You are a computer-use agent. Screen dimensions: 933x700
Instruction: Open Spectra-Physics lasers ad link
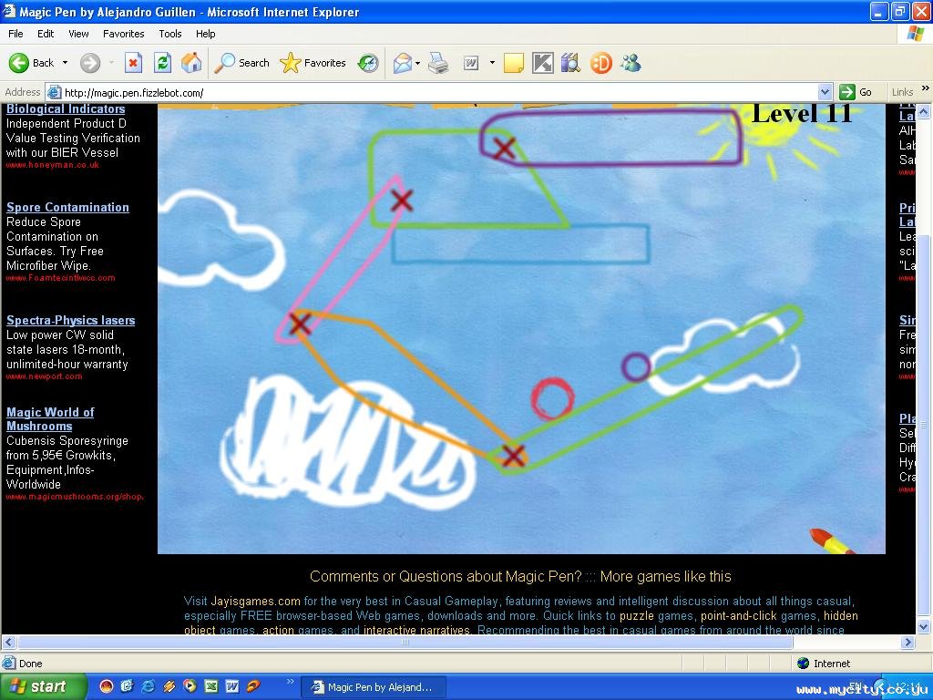coord(70,320)
